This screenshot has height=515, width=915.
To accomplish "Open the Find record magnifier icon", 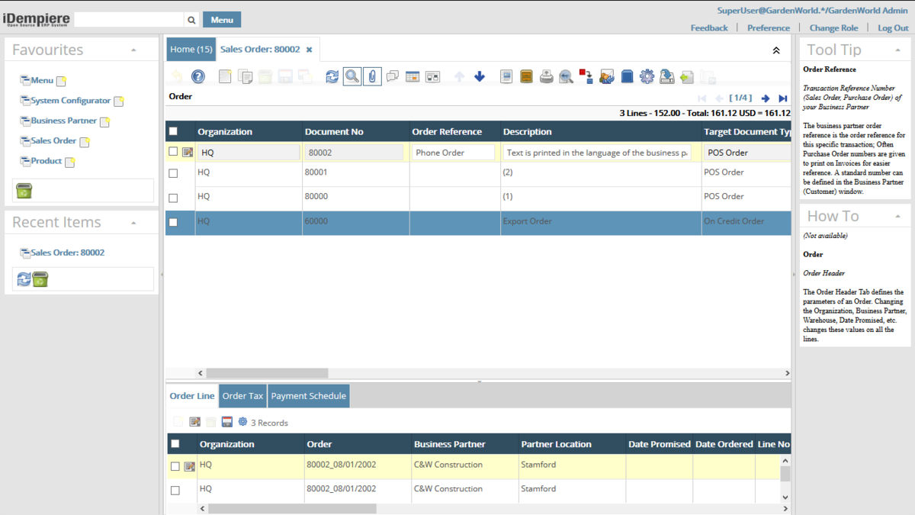I will [x=352, y=76].
